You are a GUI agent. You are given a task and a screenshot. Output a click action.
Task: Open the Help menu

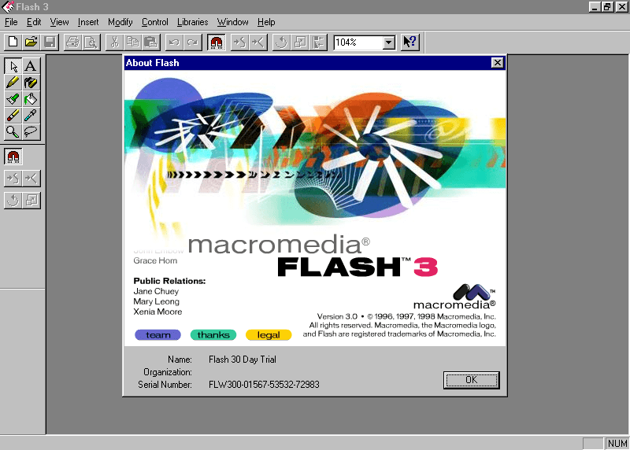click(x=266, y=22)
